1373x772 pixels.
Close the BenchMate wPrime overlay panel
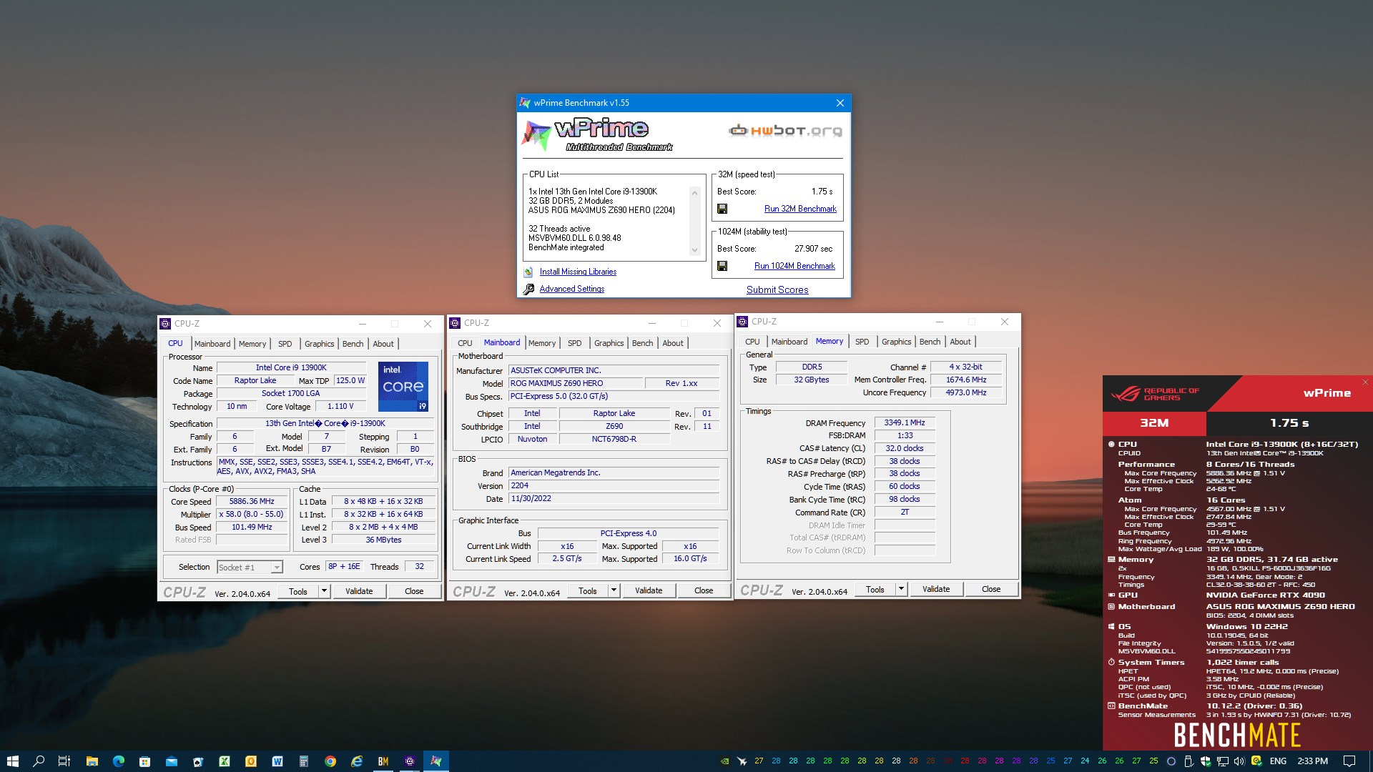pos(1364,382)
